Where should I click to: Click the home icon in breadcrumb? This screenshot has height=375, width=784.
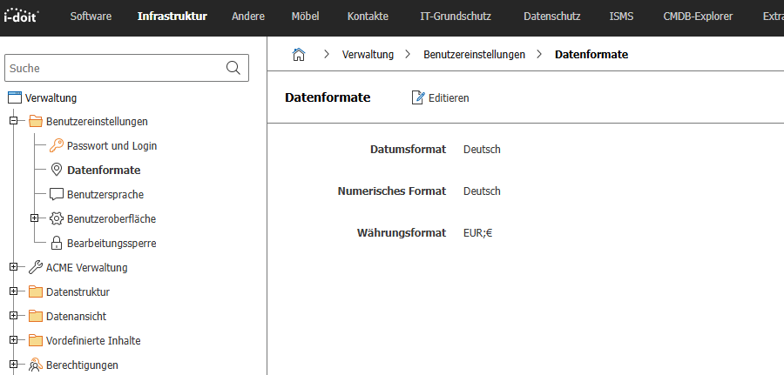pos(299,54)
